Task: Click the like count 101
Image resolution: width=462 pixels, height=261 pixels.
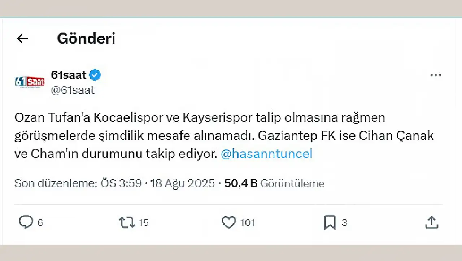Action: pos(248,223)
